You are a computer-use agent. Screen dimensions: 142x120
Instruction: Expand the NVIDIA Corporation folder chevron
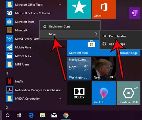[60, 98]
